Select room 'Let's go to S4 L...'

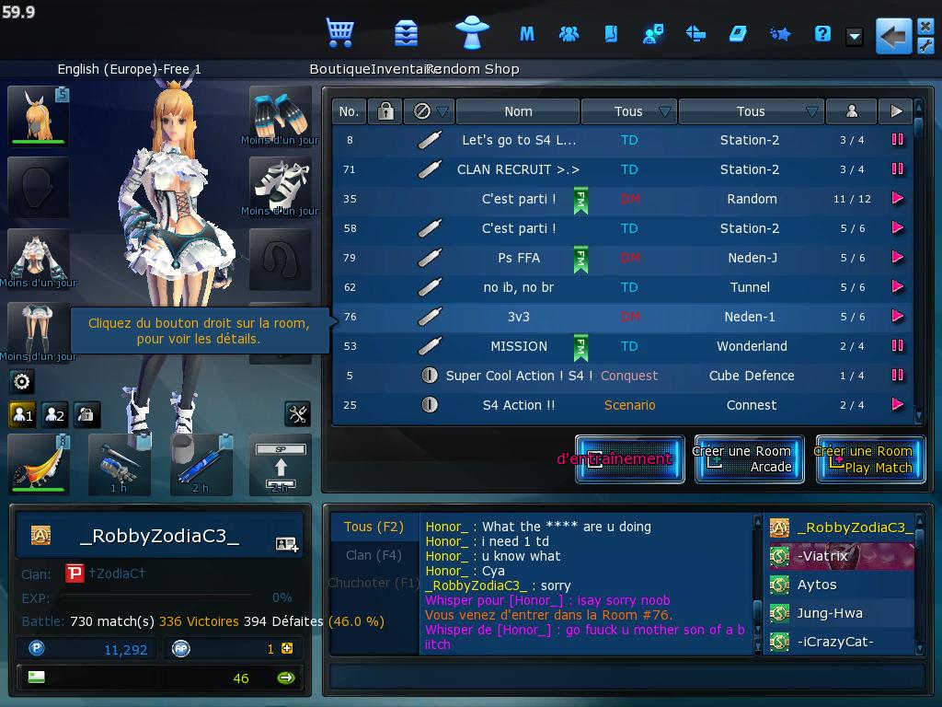click(622, 140)
